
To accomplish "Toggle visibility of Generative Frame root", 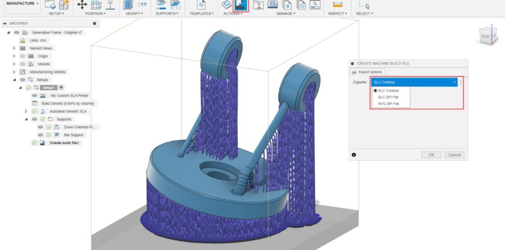I will pos(17,32).
